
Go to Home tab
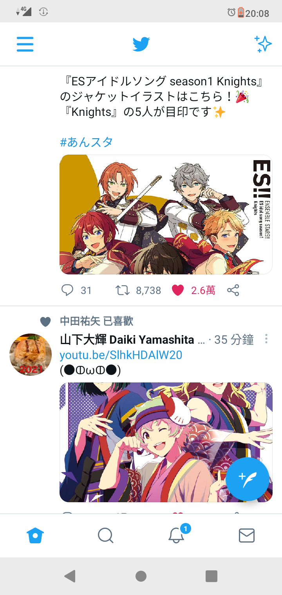pos(35,535)
